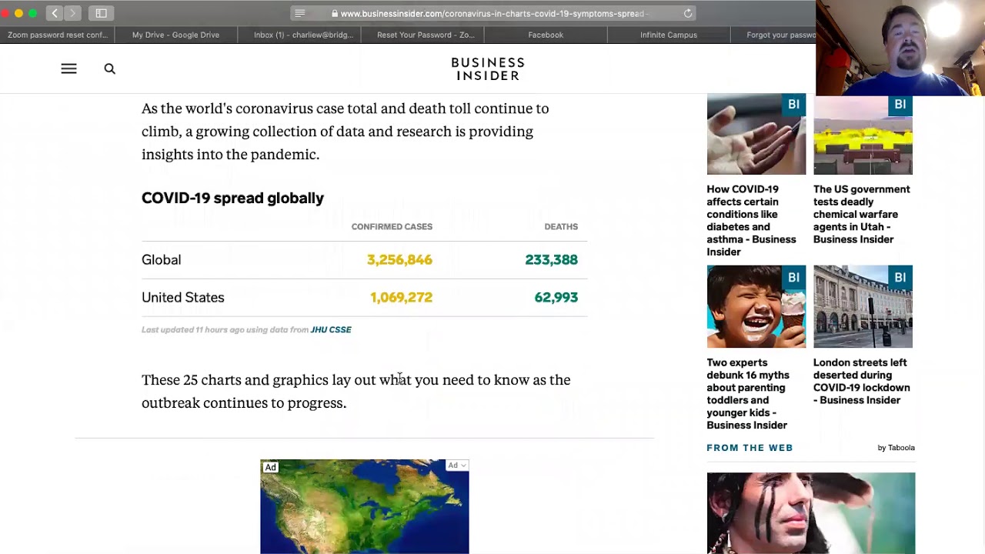Select United States deaths value 62,993

556,298
